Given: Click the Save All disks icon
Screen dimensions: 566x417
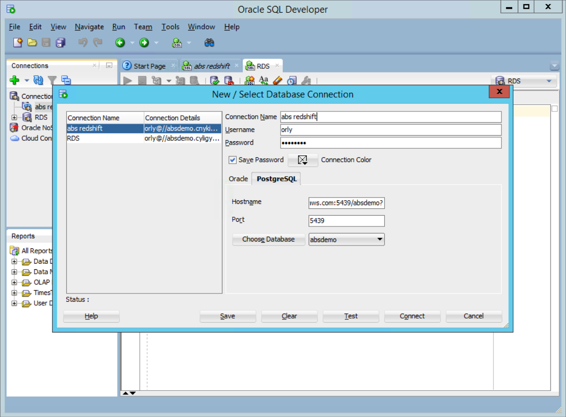Looking at the screenshot, I should pyautogui.click(x=61, y=43).
